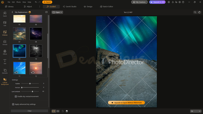Go back from Sky Replacement panel
Viewport: 203px width, 114px height.
tap(12, 12)
